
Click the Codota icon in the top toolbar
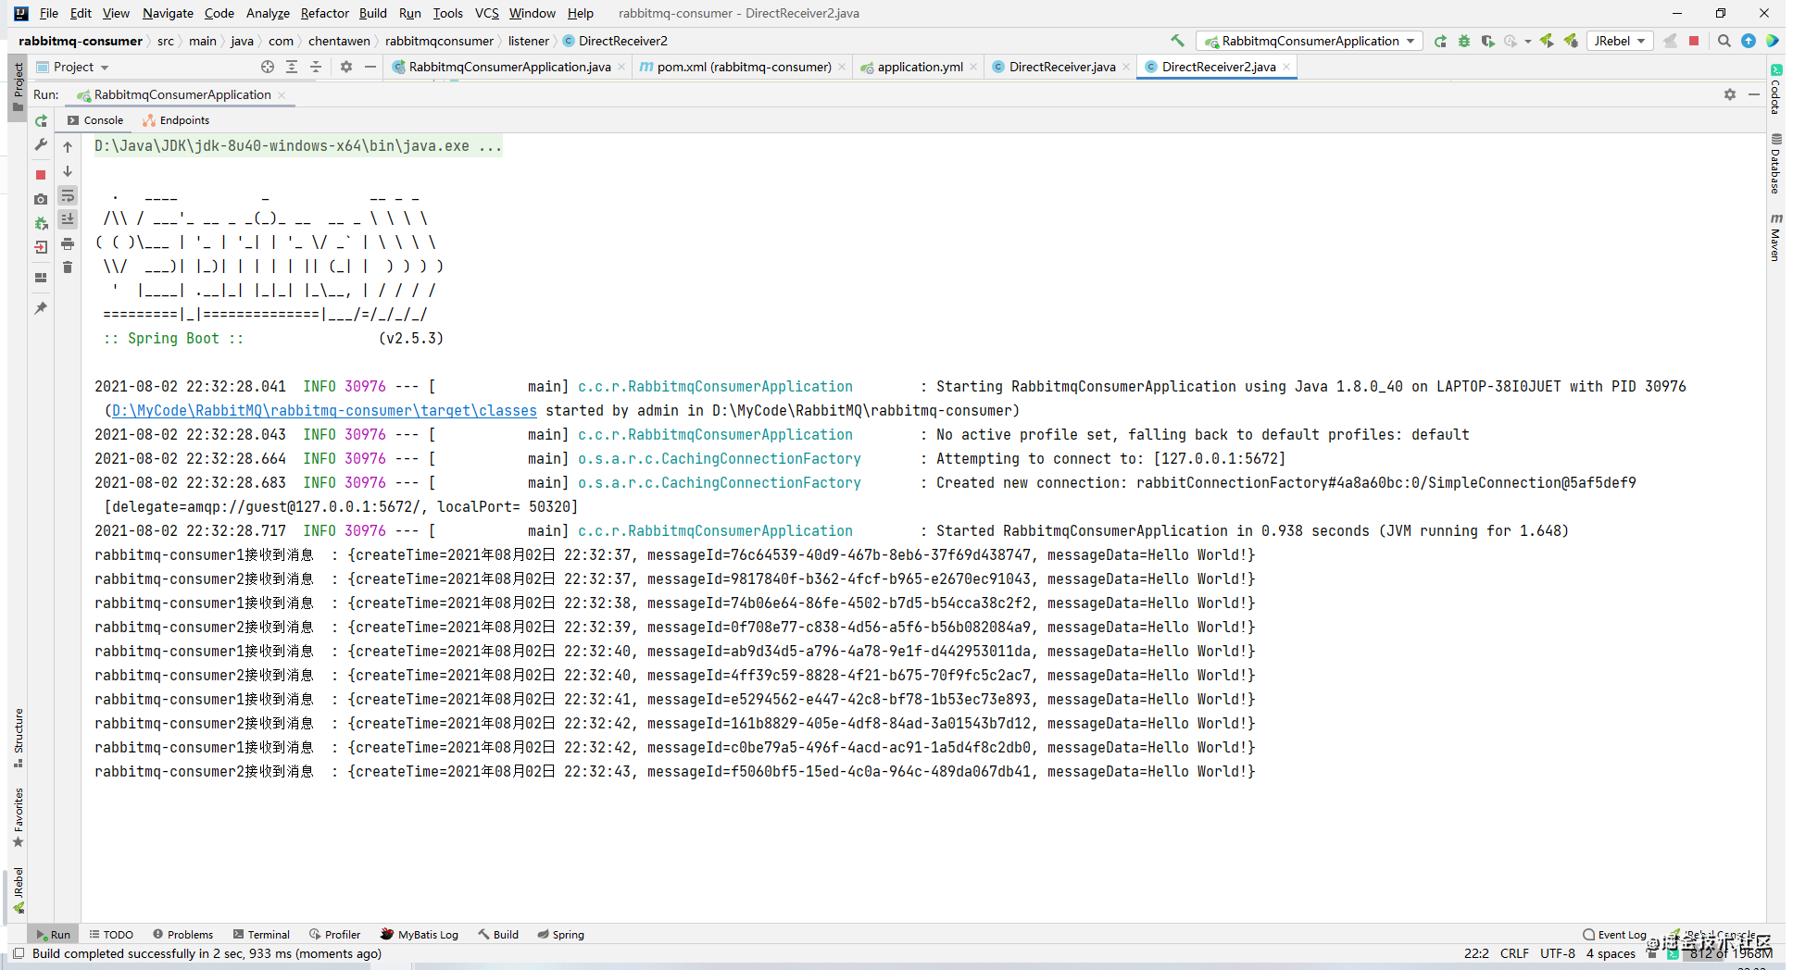(1772, 41)
